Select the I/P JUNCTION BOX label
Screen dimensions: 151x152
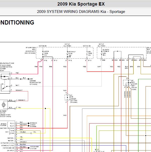(30, 50)
